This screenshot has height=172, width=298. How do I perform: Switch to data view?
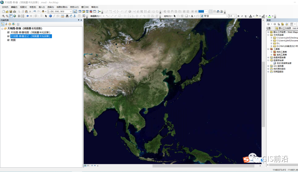point(85,166)
